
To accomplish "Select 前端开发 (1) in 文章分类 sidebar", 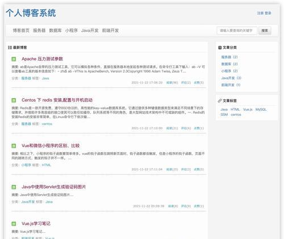I will 231,85.
